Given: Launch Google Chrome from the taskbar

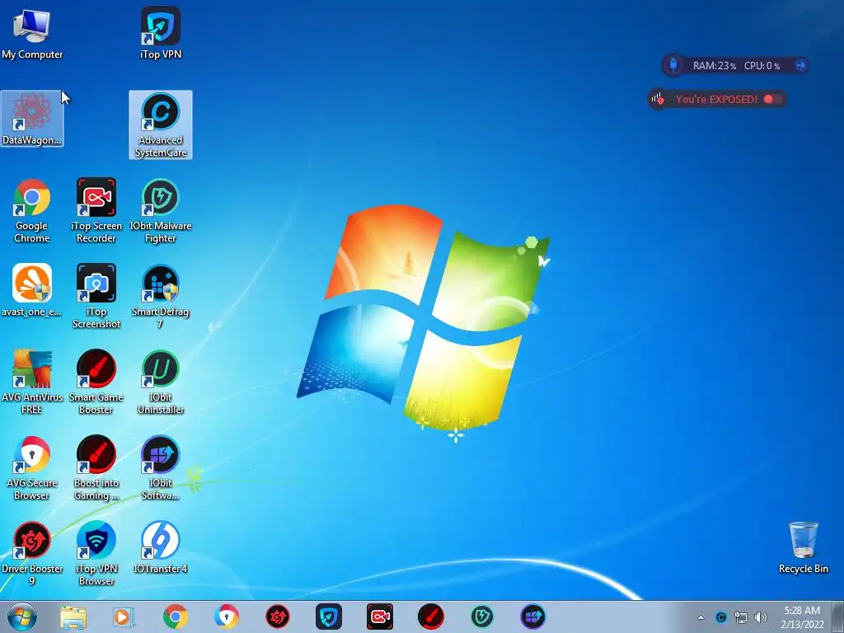Looking at the screenshot, I should pyautogui.click(x=175, y=617).
